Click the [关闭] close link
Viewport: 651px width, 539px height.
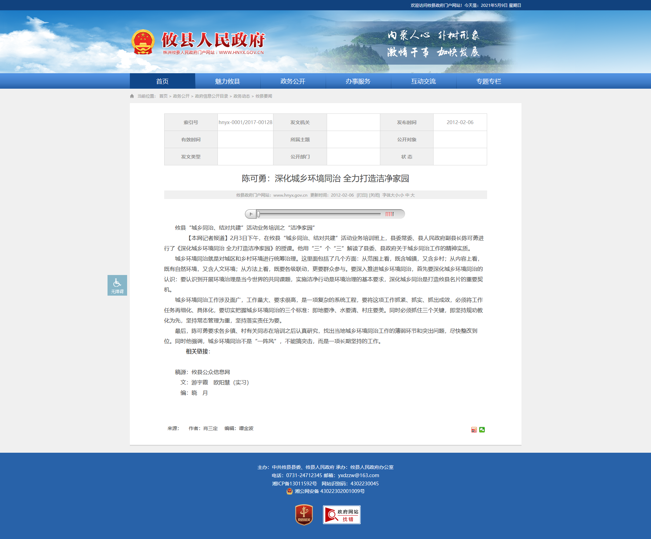pyautogui.click(x=374, y=195)
